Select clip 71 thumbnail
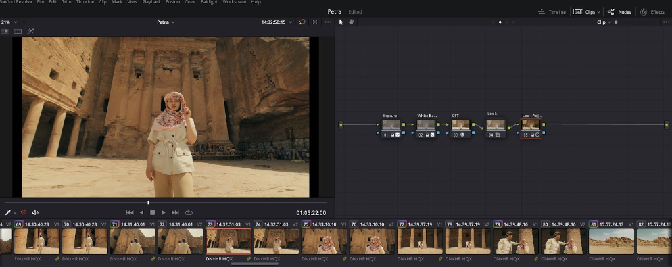The height and width of the screenshot is (267, 672). tap(133, 241)
